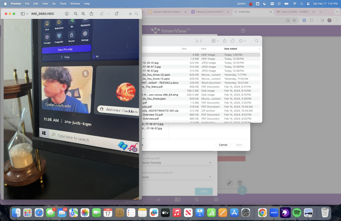
Task: Share the image from Preview toolbar
Action: coord(91,14)
